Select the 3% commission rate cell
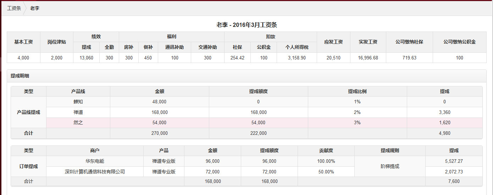493x195 pixels. [357, 122]
